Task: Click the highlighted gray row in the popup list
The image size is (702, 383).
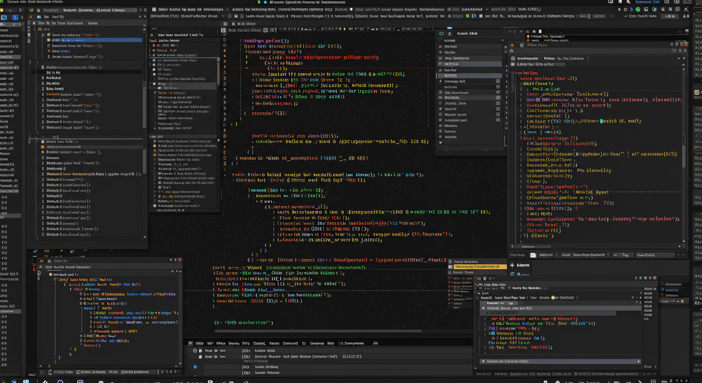Action: tap(469, 64)
